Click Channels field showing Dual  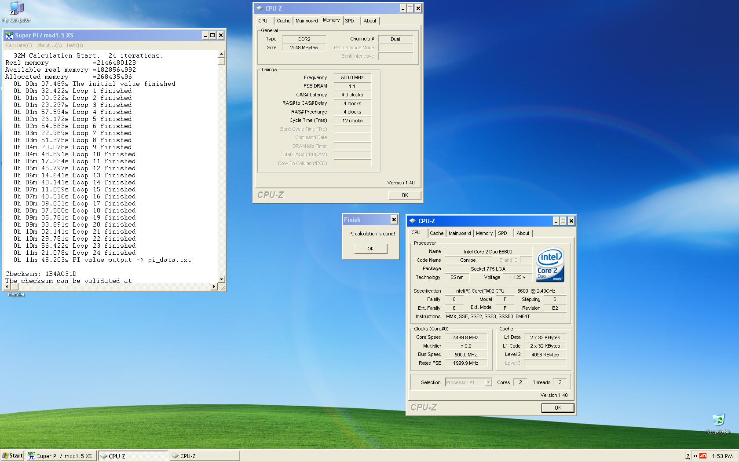point(395,39)
